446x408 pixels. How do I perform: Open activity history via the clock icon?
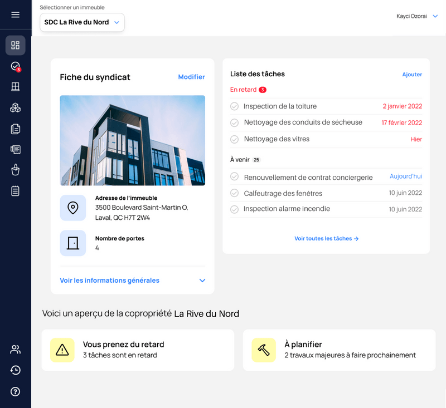coord(15,370)
